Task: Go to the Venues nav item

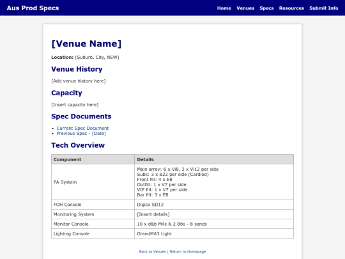Action: pyautogui.click(x=245, y=8)
